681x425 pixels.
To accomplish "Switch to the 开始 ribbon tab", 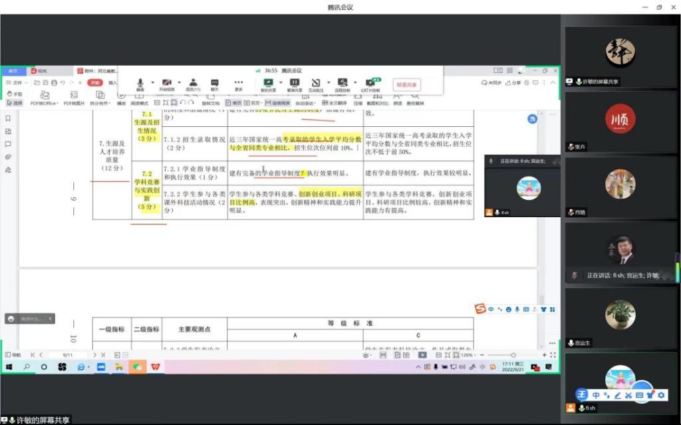I will [x=95, y=83].
